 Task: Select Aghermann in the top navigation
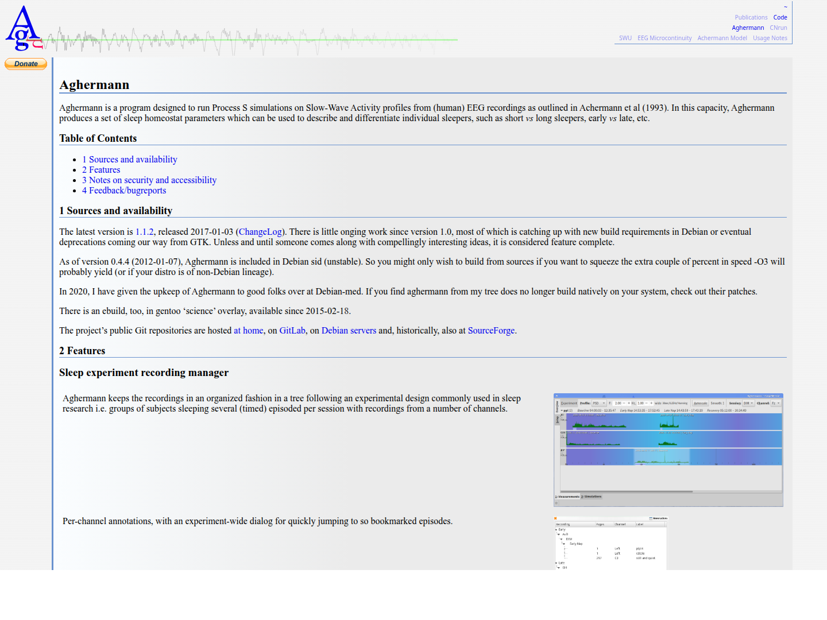tap(748, 28)
